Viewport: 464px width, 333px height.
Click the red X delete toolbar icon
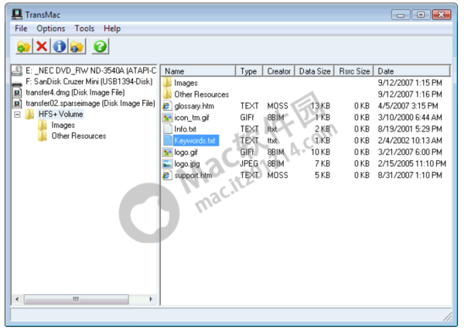tap(42, 47)
